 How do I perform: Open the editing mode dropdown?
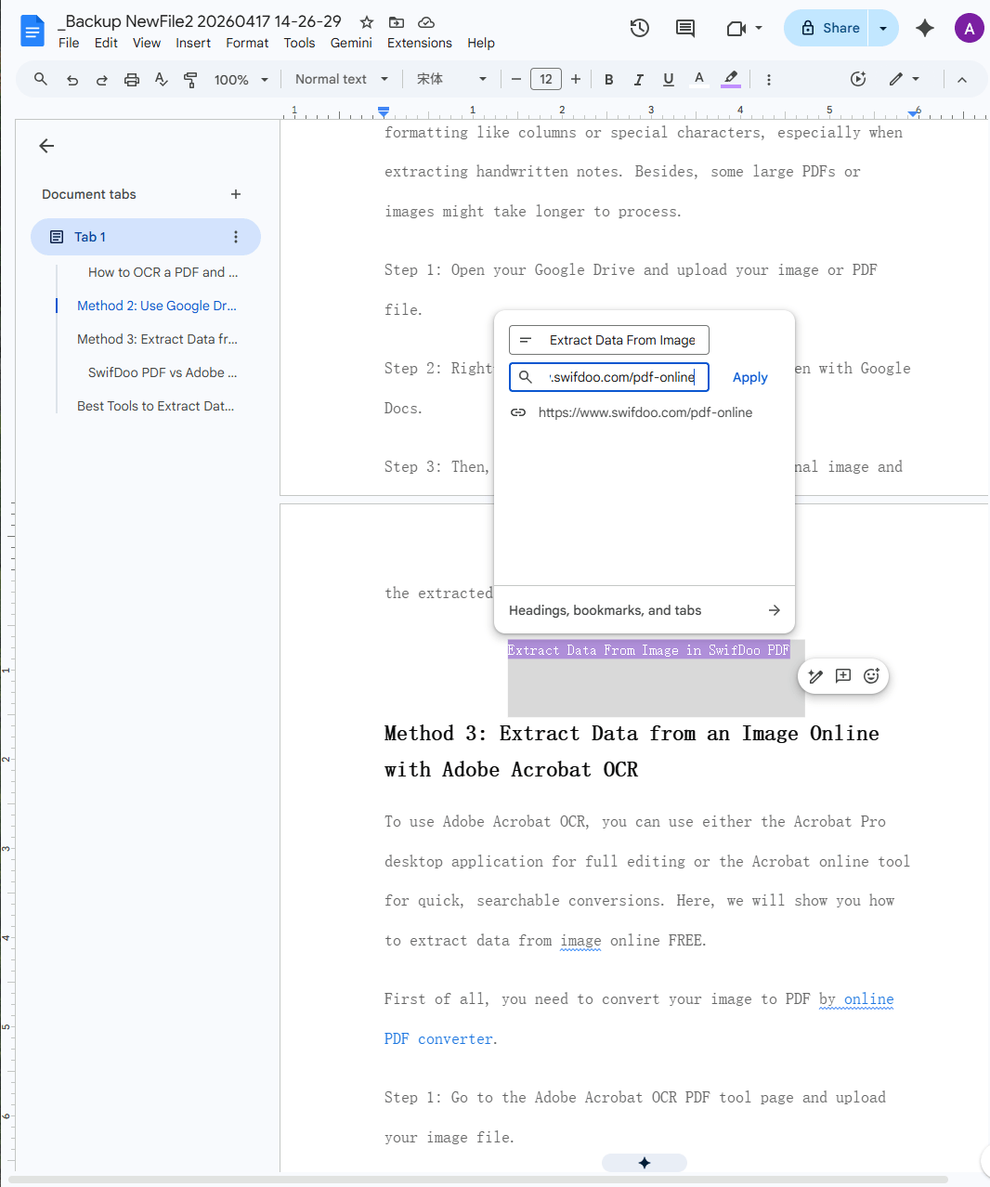pos(902,79)
